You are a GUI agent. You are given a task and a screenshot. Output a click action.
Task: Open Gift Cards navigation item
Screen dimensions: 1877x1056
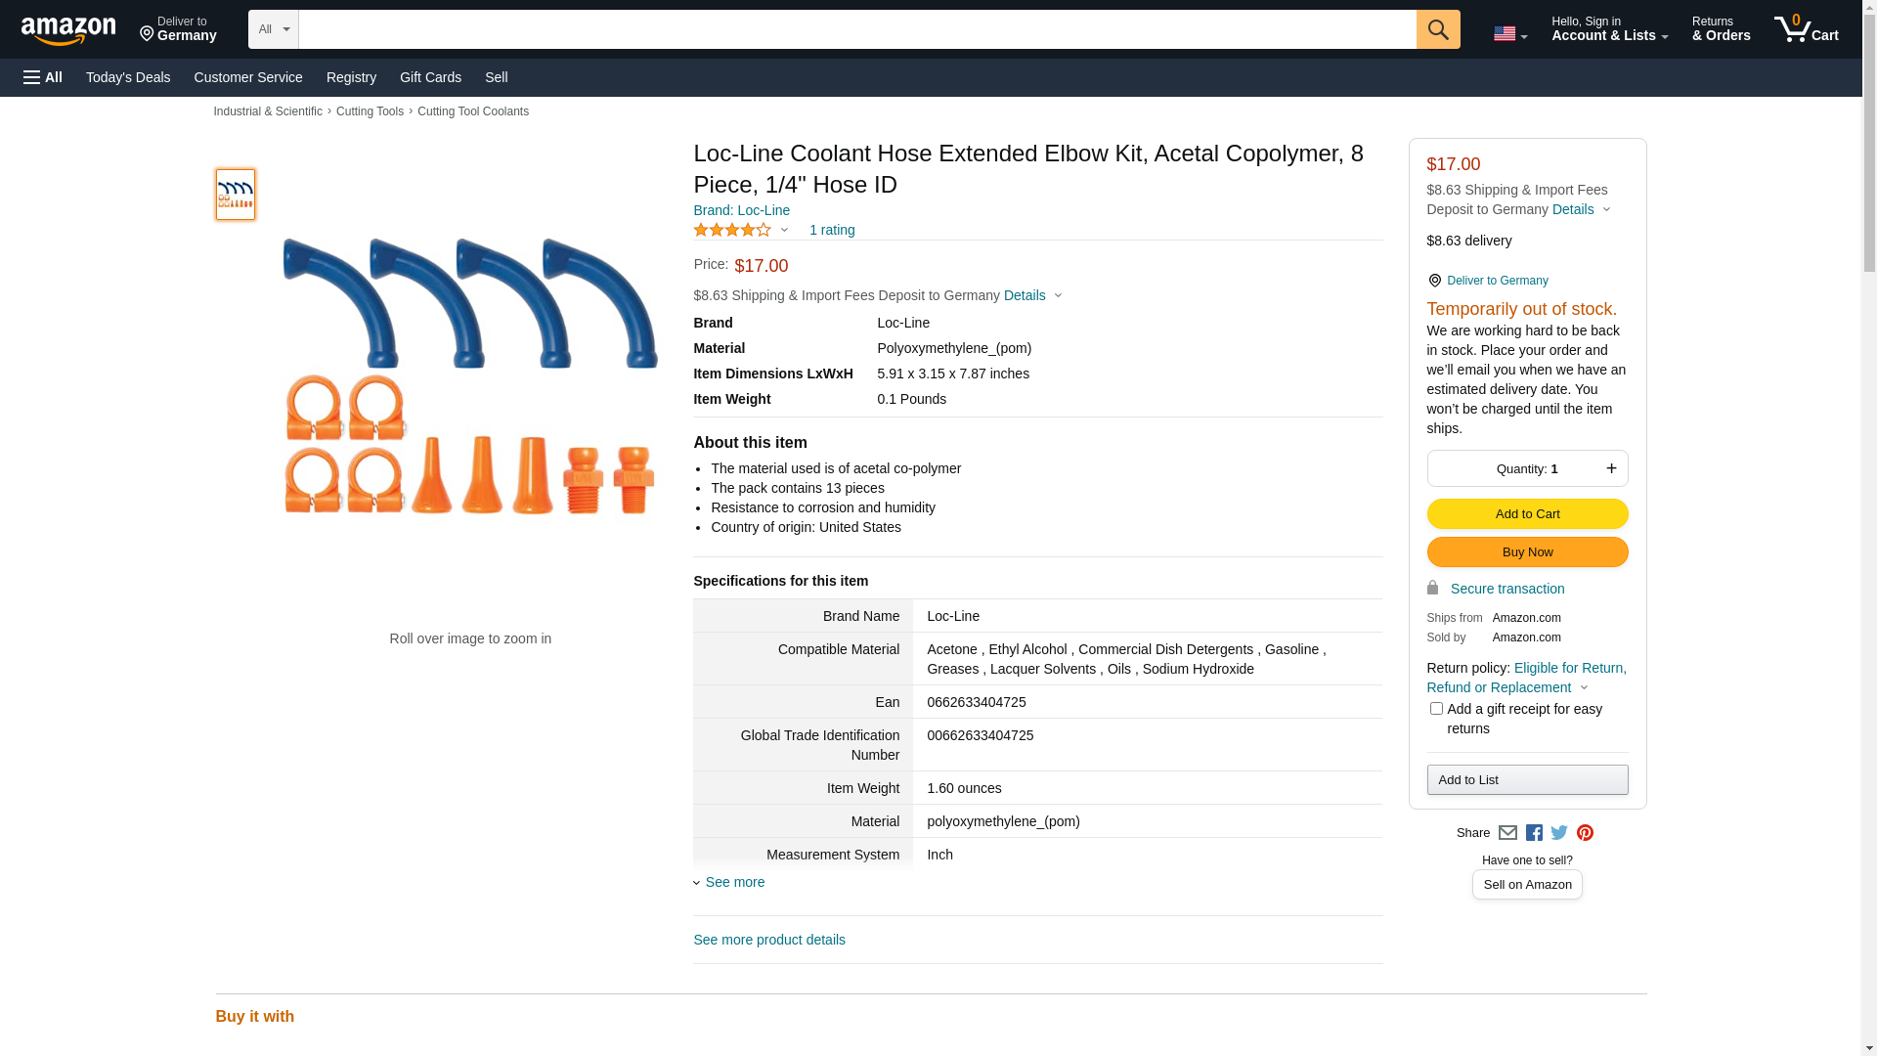tap(430, 77)
